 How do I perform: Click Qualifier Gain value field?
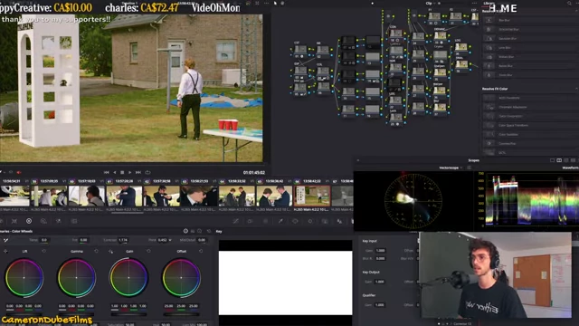point(380,305)
